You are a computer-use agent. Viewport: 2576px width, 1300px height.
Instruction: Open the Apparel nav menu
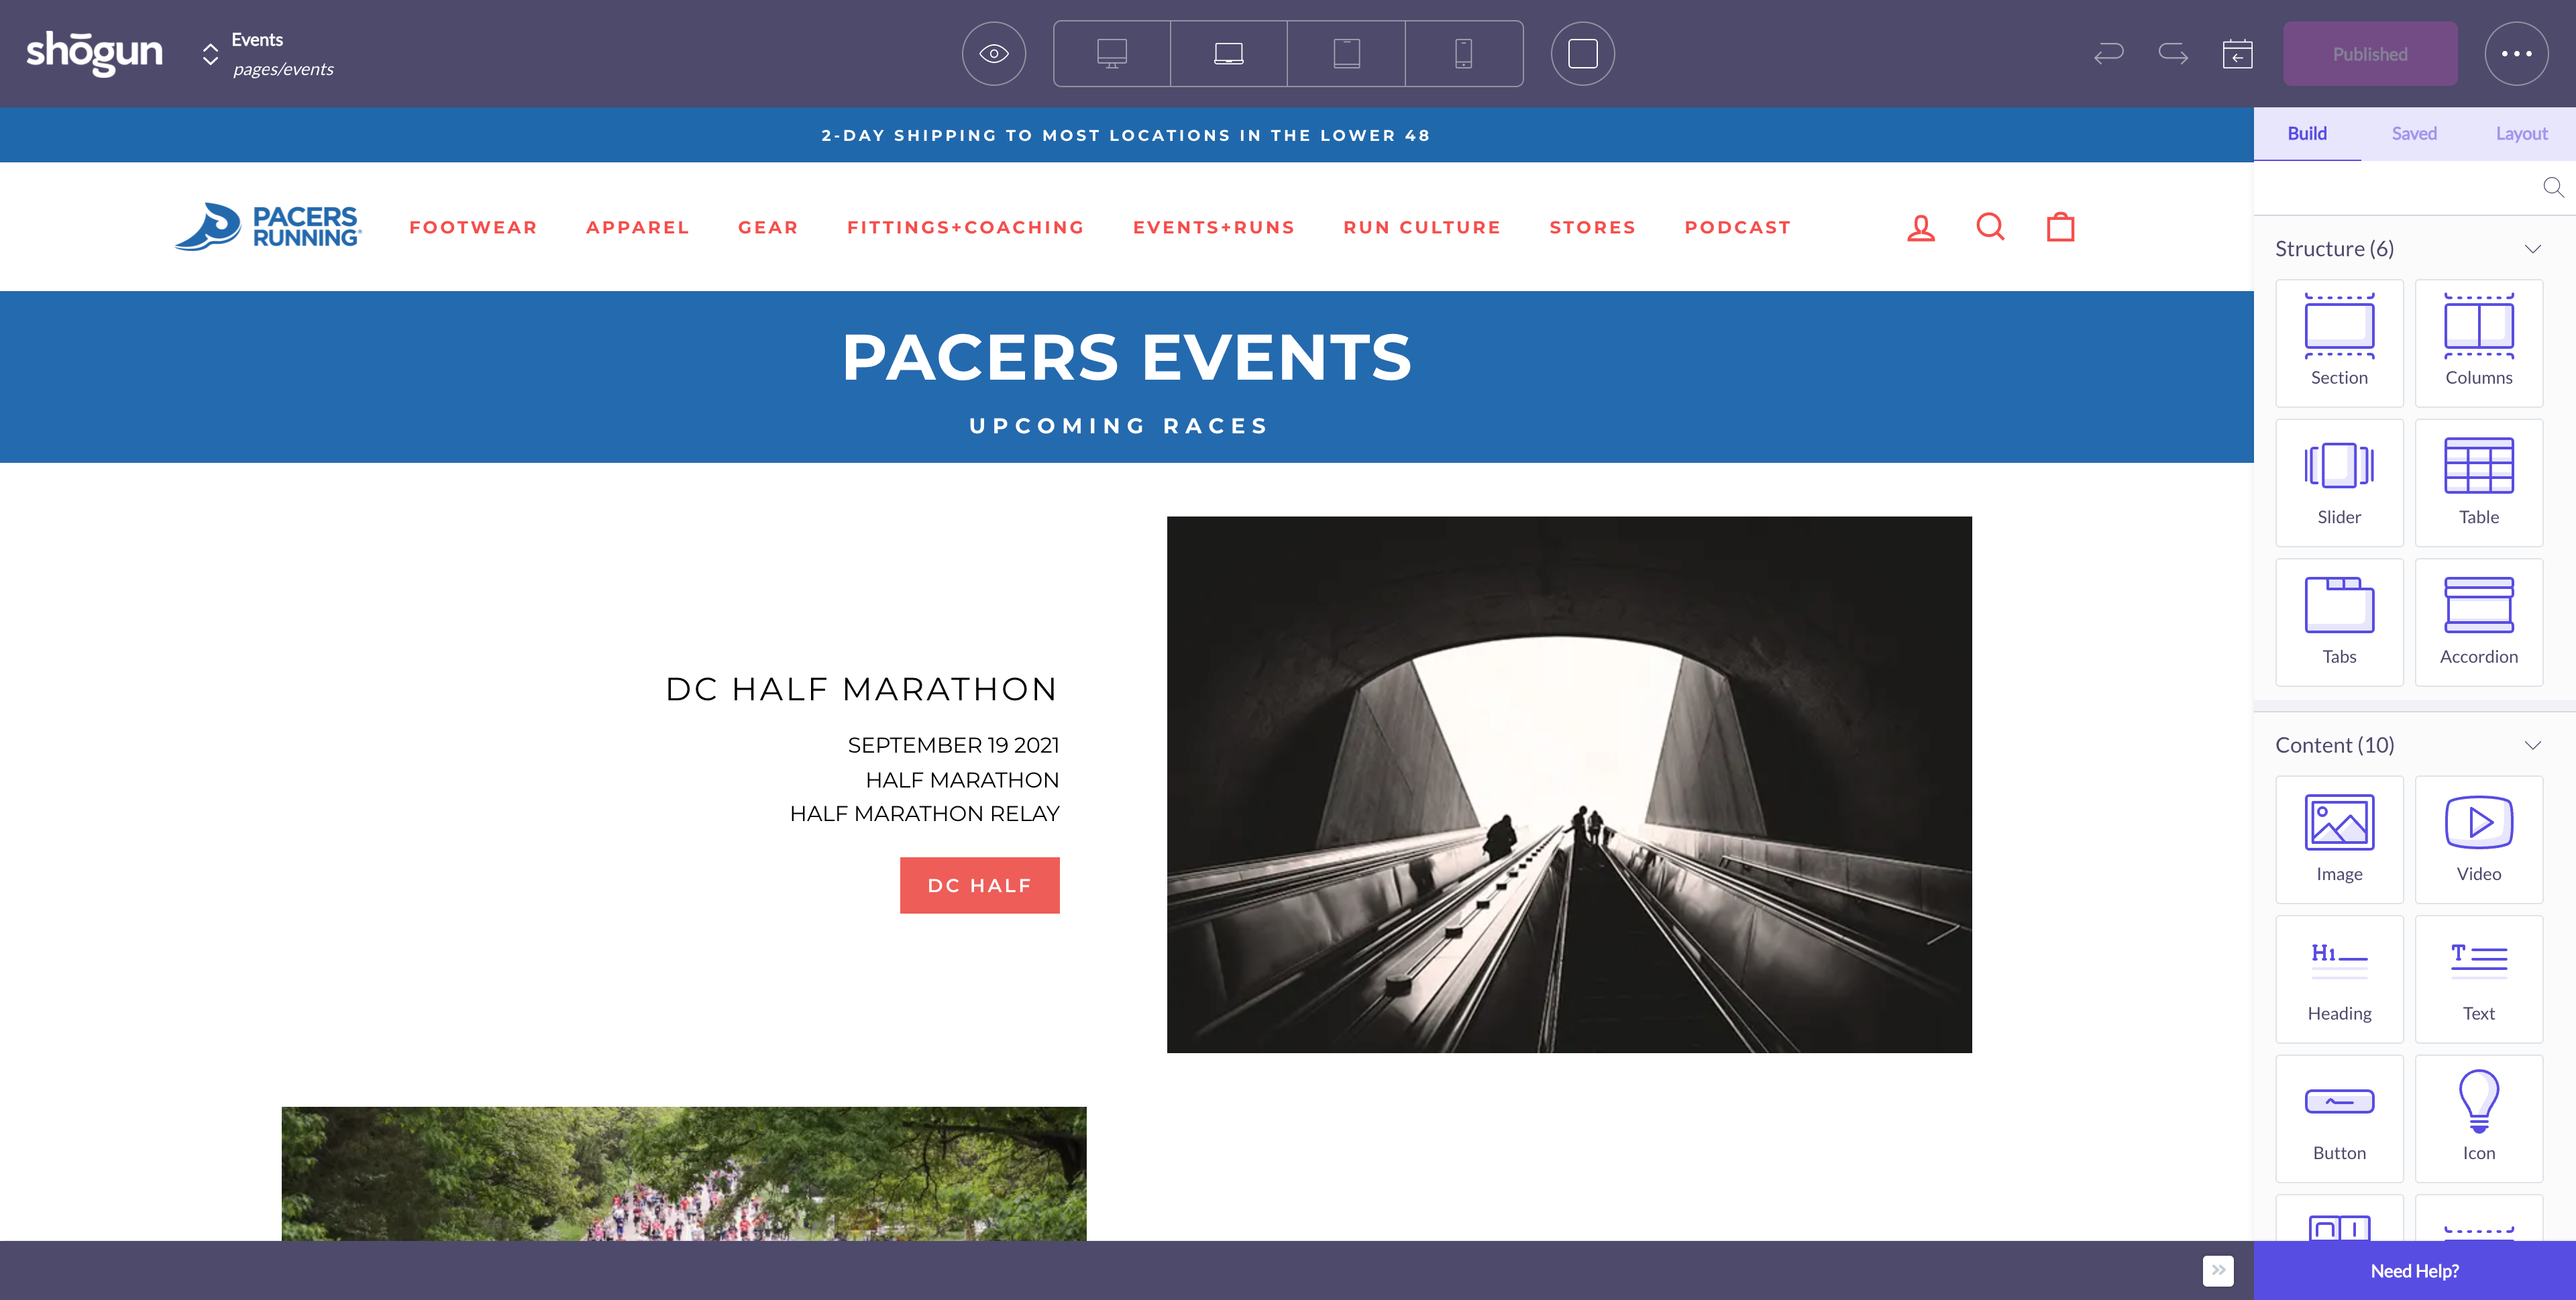pos(638,228)
